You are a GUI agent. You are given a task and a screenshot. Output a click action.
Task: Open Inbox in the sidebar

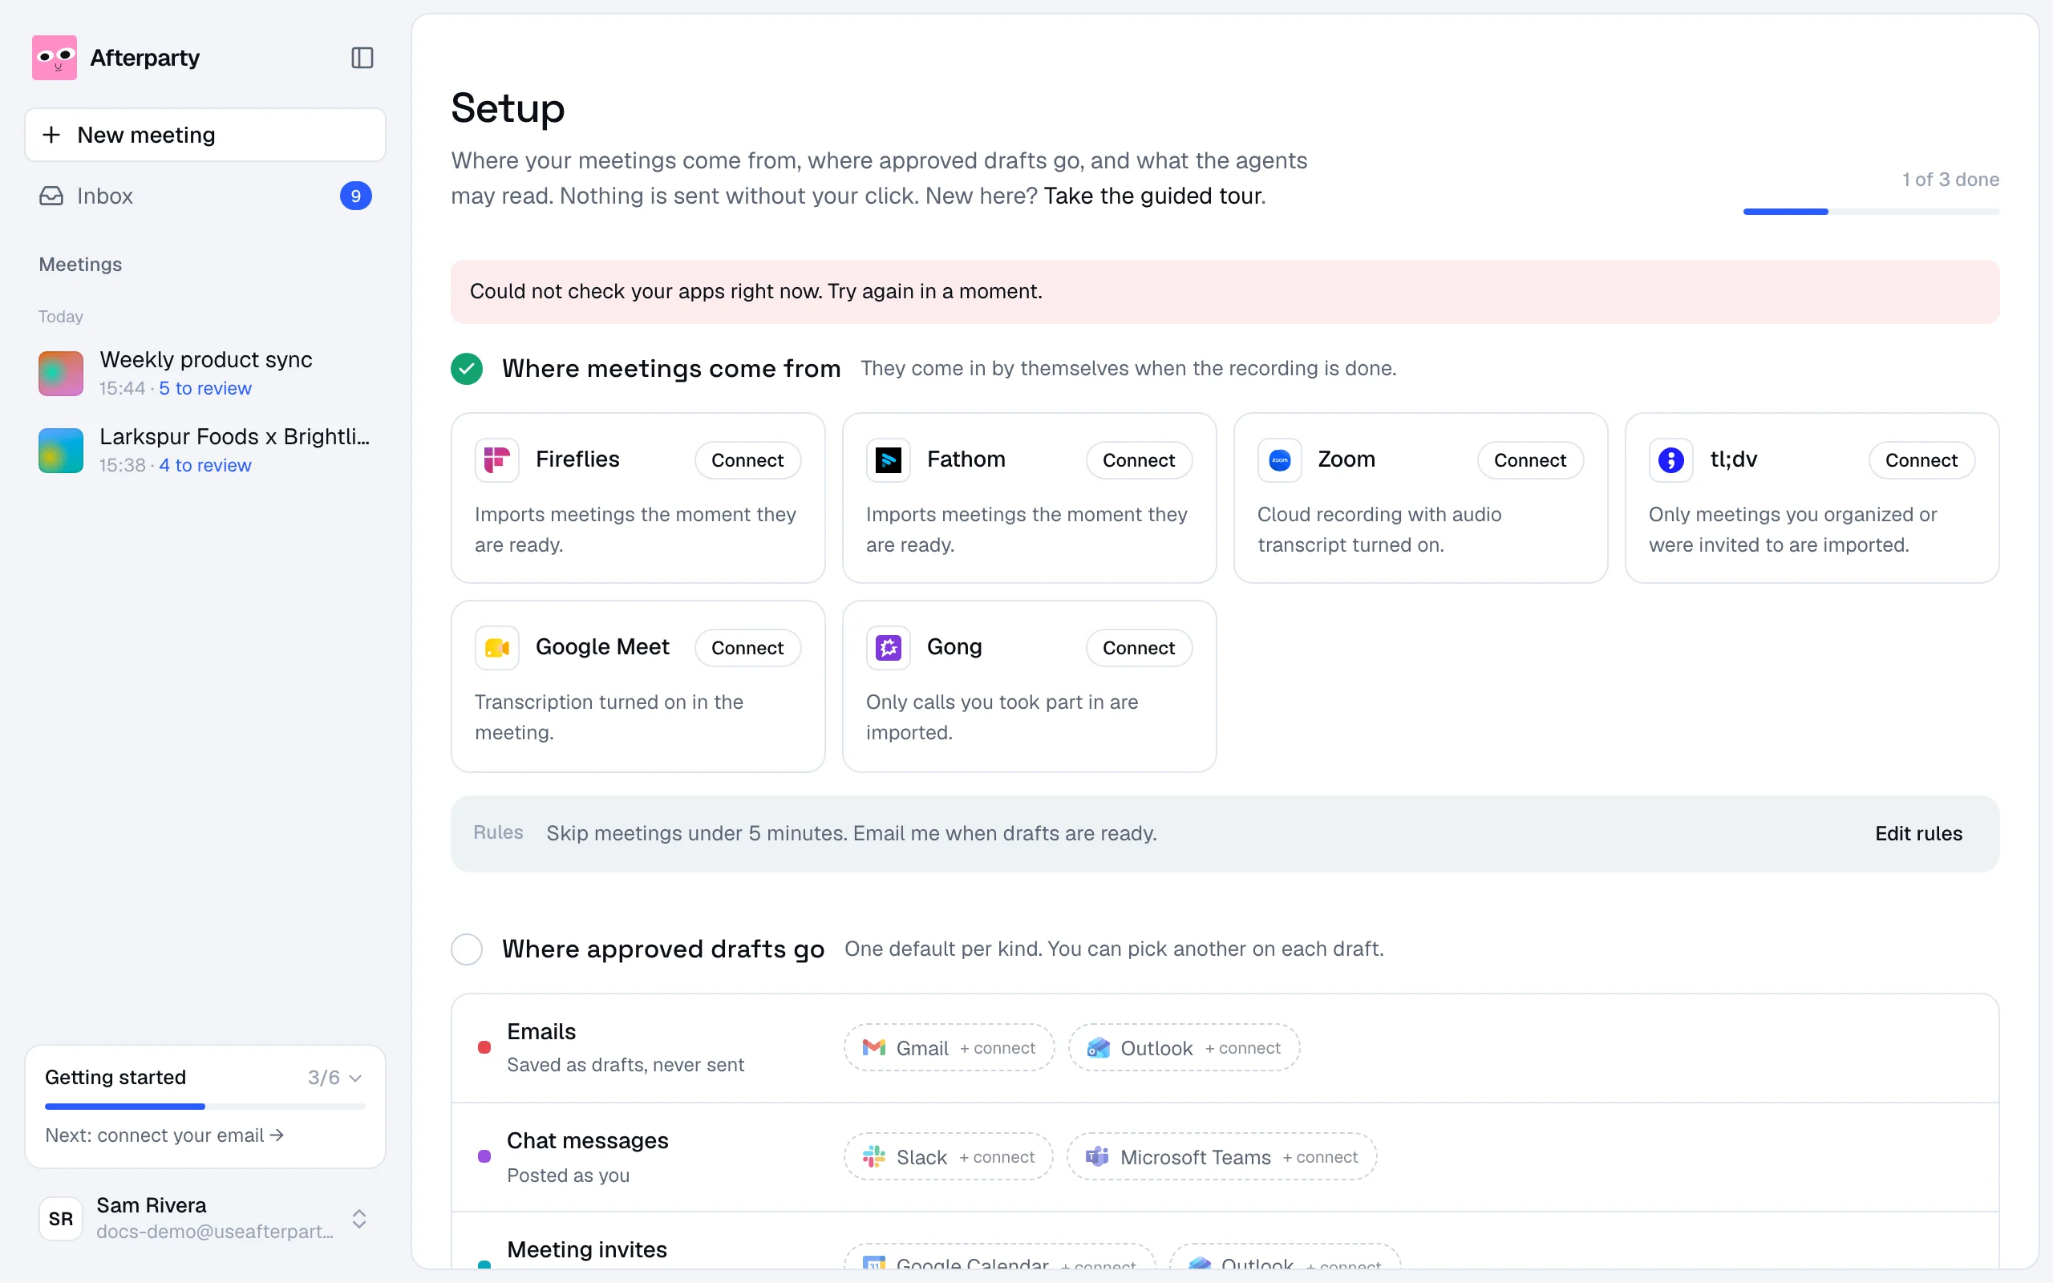pos(205,196)
